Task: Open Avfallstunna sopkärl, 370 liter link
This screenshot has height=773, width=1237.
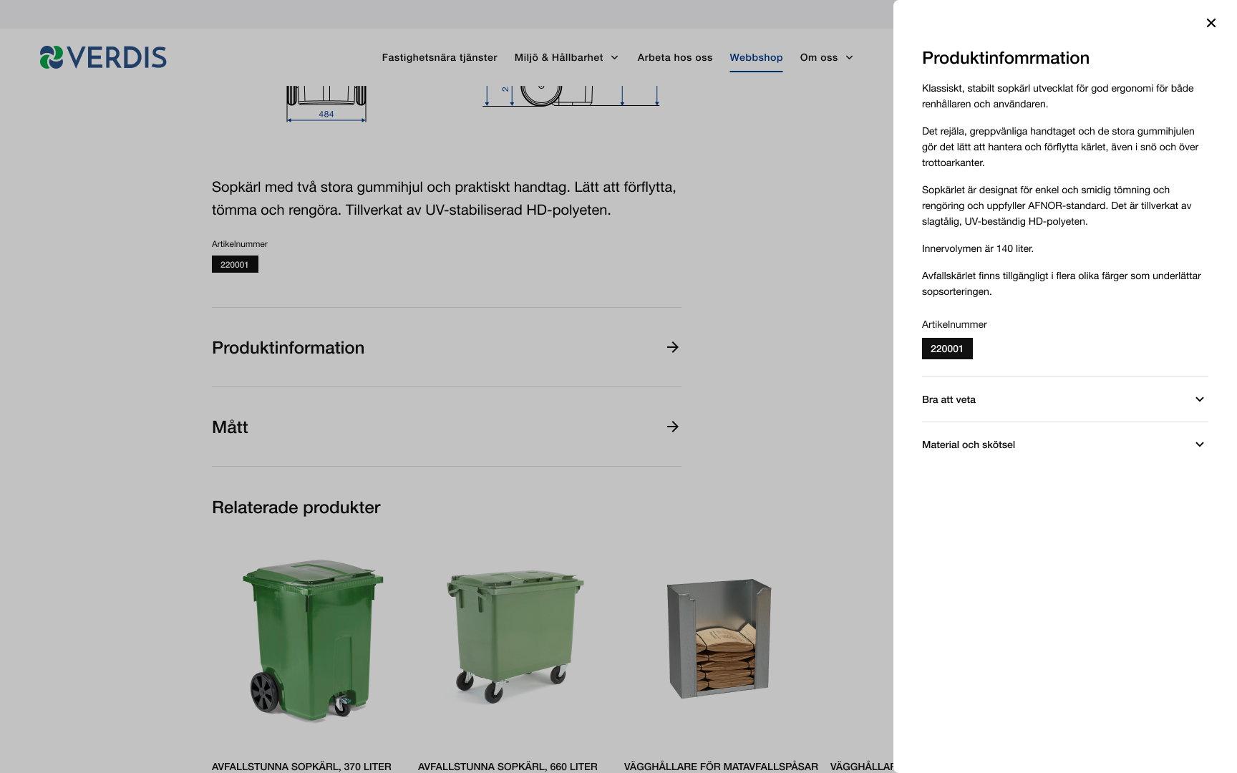Action: click(301, 767)
